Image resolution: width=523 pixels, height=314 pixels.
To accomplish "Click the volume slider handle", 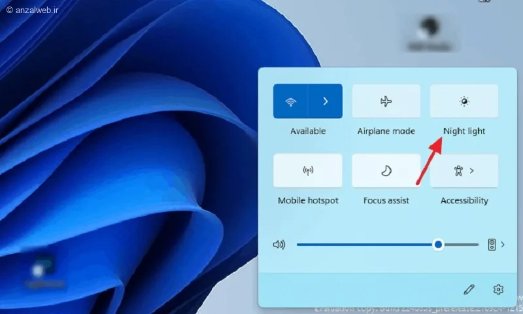I will click(438, 245).
